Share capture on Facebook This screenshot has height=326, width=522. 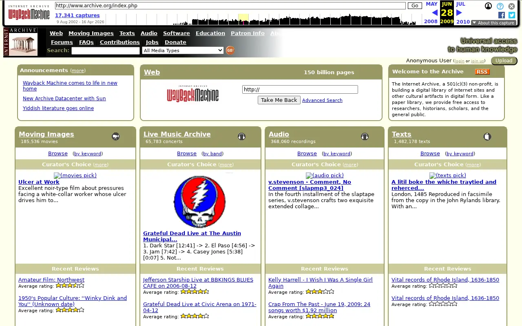502,15
